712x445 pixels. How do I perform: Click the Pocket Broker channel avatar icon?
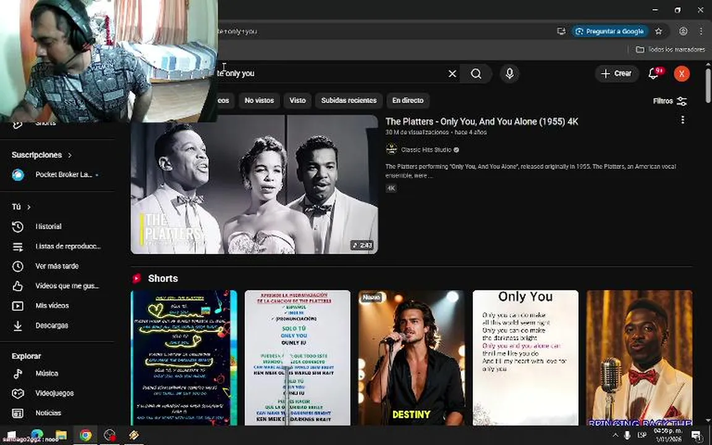click(x=18, y=175)
